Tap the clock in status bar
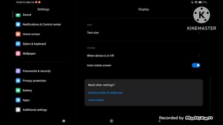Viewport: 223px width, 125px height. click(19, 2)
